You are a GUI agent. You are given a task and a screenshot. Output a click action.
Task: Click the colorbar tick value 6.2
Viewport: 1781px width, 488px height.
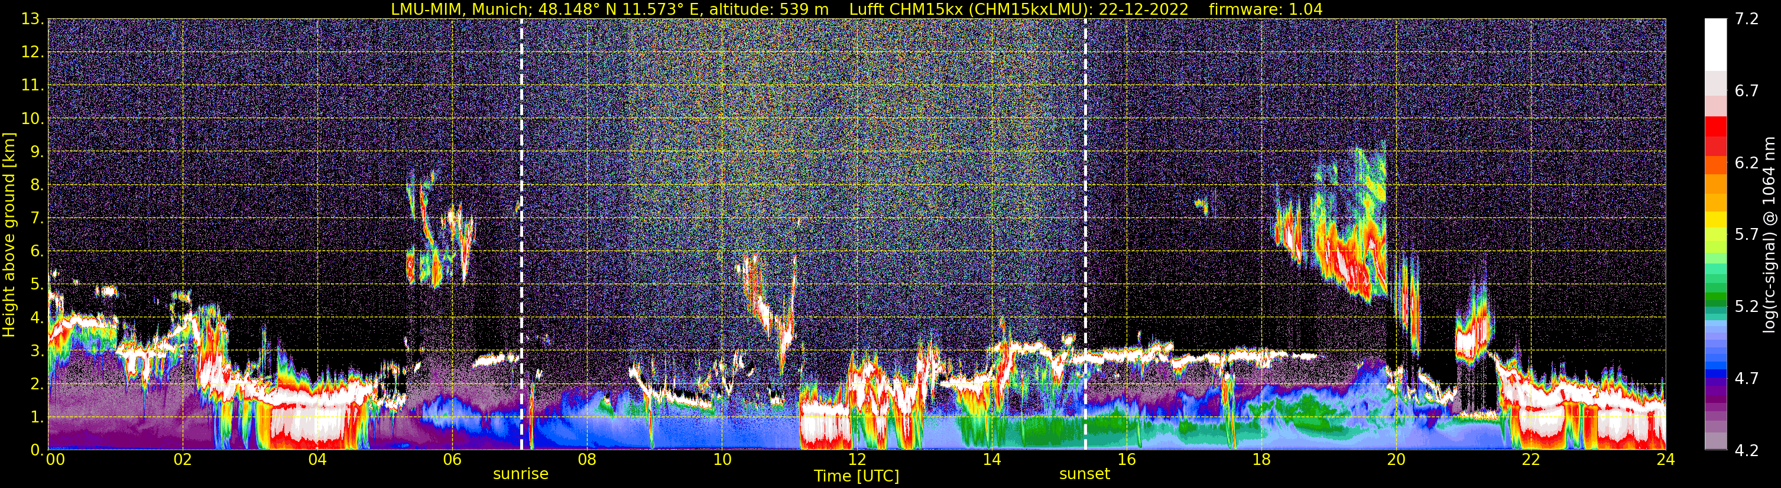click(x=1747, y=163)
